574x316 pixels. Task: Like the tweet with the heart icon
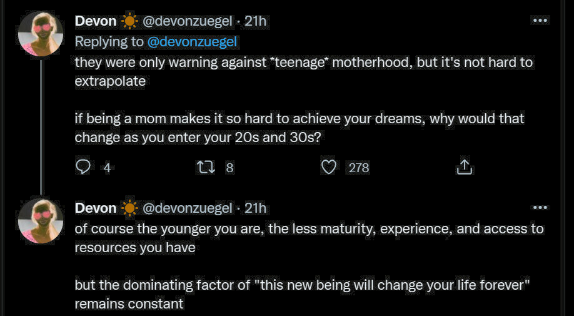(329, 167)
